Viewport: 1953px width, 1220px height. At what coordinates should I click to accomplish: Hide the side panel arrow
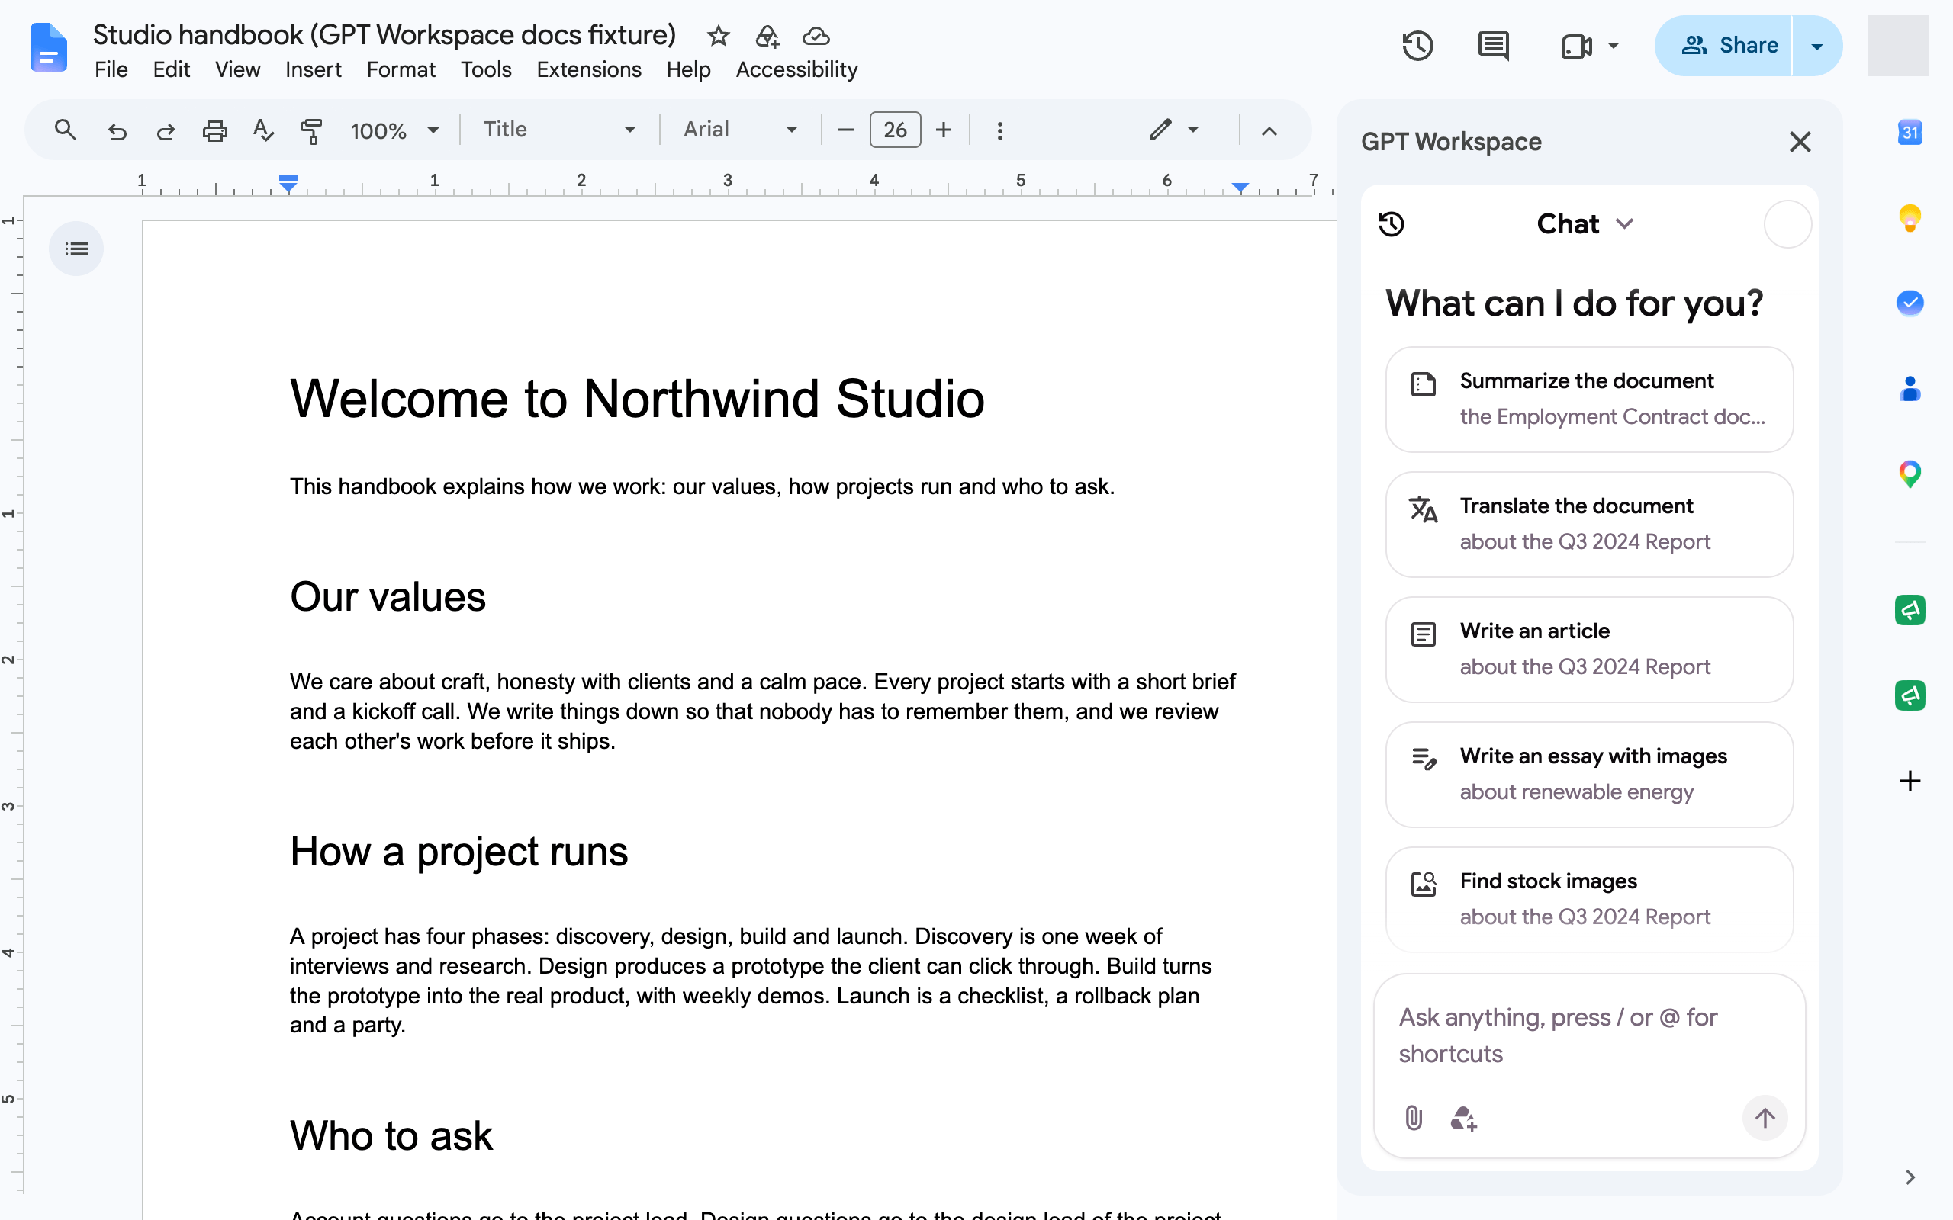pyautogui.click(x=1910, y=1177)
